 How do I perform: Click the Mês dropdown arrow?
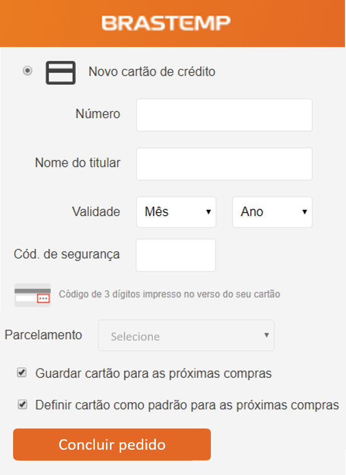(208, 212)
